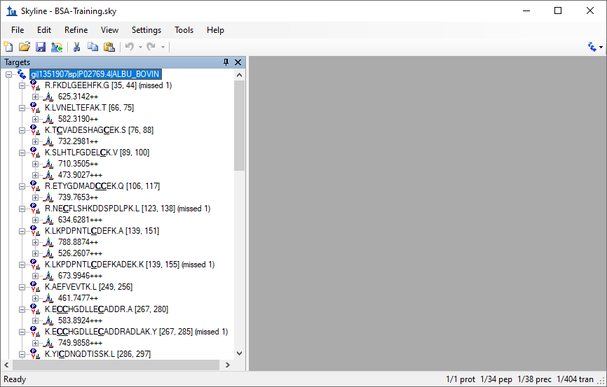
Task: Click chromatogram icon for 710.3505++
Action: pos(48,164)
